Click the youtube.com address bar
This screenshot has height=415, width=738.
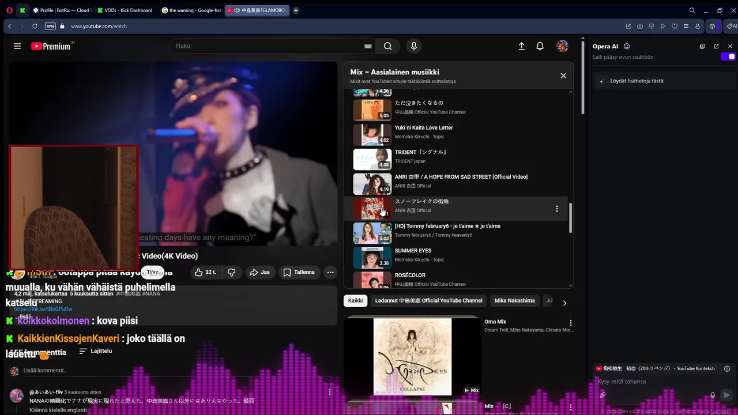[99, 26]
